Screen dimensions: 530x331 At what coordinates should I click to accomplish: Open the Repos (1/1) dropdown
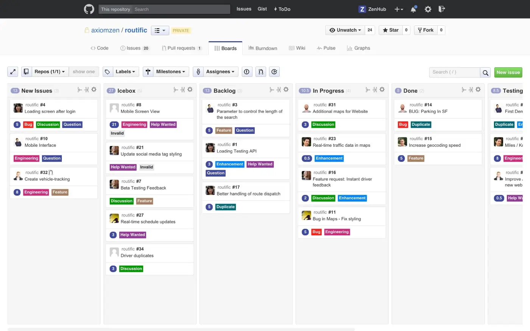[50, 71]
